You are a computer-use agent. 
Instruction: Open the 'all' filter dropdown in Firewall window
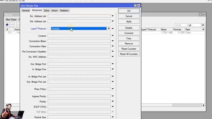click(x=203, y=25)
